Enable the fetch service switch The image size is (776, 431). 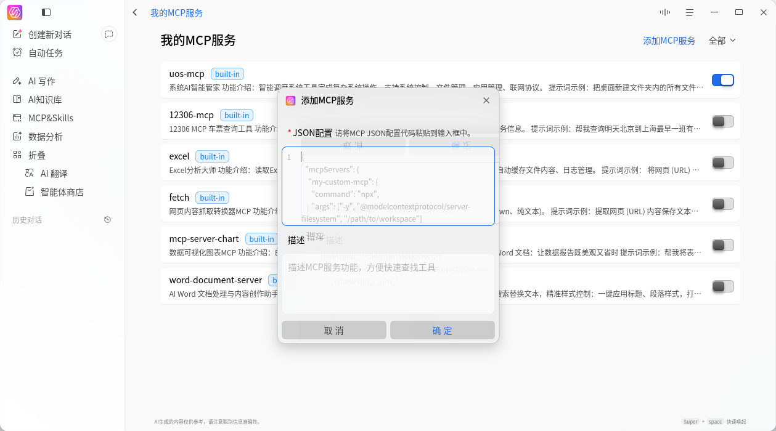(723, 204)
